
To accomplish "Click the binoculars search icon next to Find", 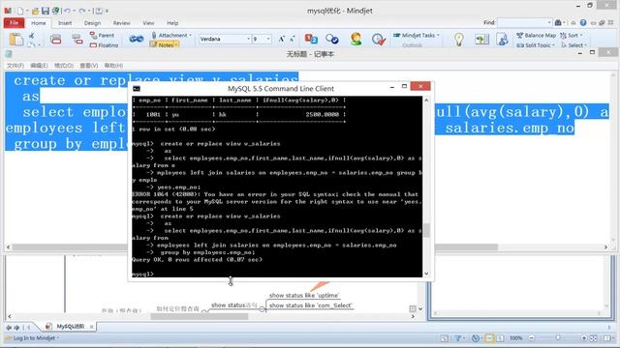I will tap(558, 22).
